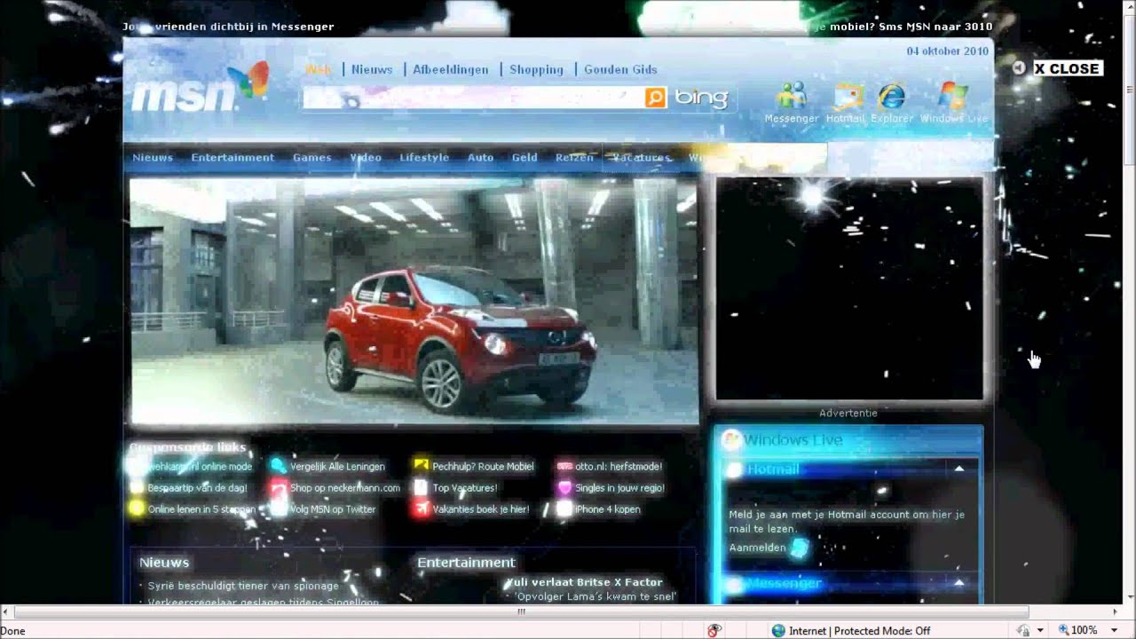
Task: Open Games in the navigation bar
Action: (312, 157)
